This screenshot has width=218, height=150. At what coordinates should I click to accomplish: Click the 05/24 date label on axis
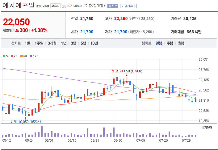click(29, 140)
